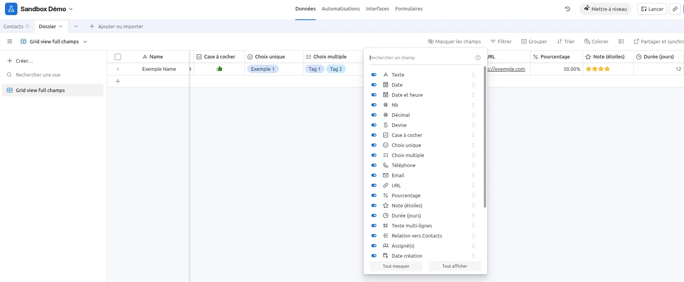Viewport: 684px width, 282px height.
Task: Open the Filtrer options
Action: [501, 41]
